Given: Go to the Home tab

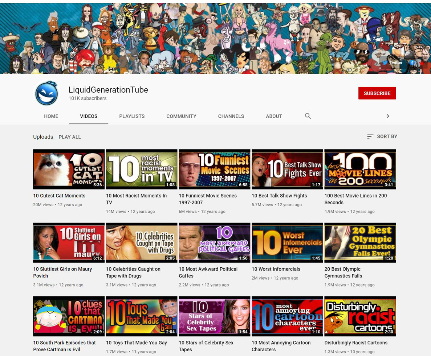Looking at the screenshot, I should point(51,116).
